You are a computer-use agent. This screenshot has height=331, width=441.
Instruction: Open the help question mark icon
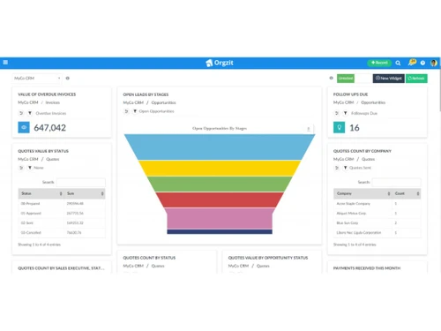point(422,63)
